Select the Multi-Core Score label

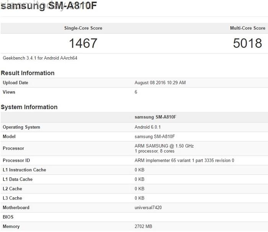pyautogui.click(x=247, y=28)
